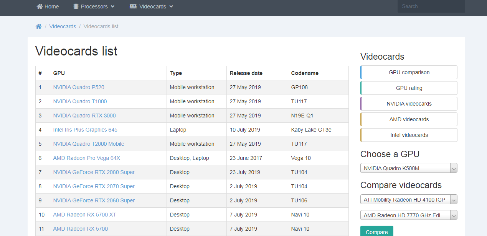Follow the Videocards breadcrumb link
The image size is (487, 236).
[x=63, y=26]
